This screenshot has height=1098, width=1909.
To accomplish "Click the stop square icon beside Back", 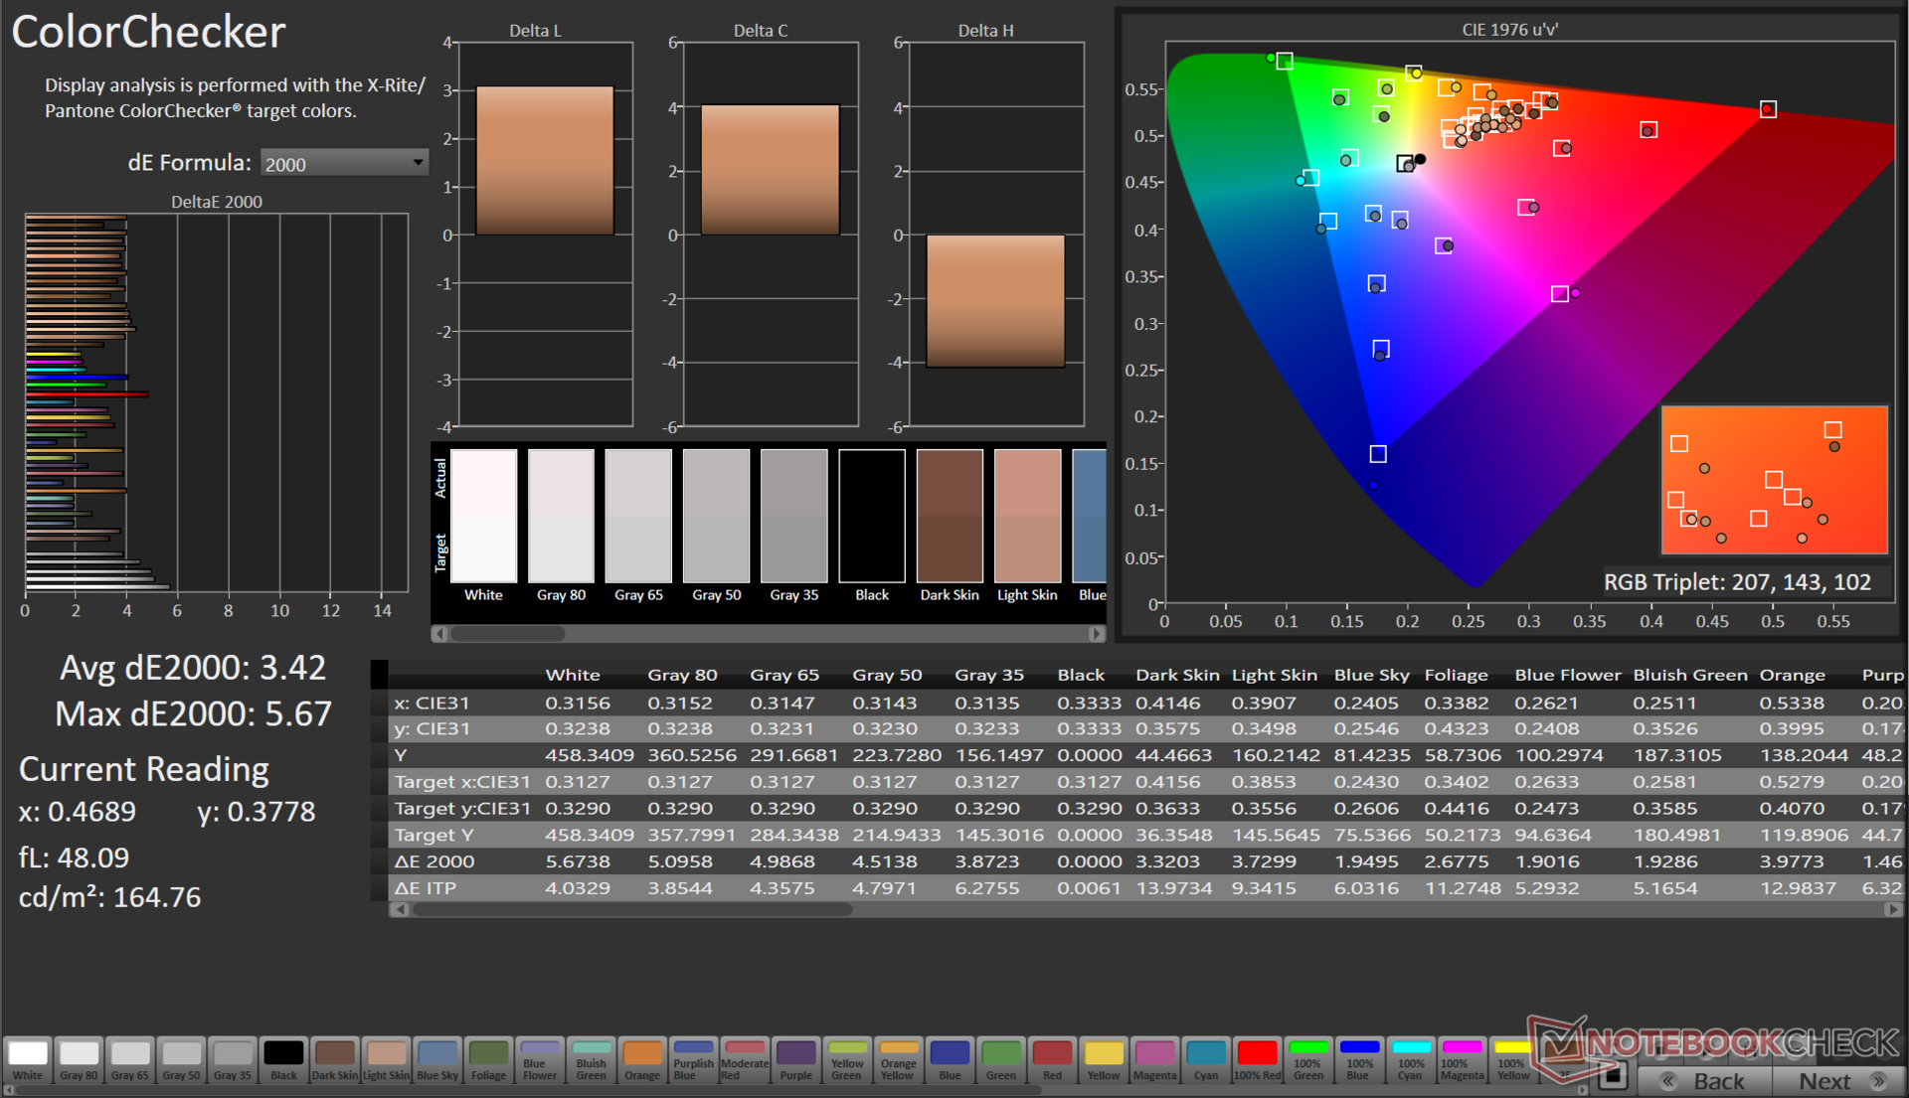I will [1612, 1076].
